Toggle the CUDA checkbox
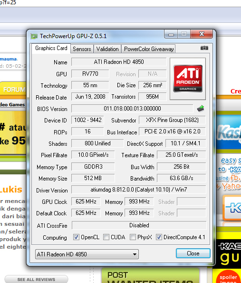241x283 pixels. click(106, 237)
